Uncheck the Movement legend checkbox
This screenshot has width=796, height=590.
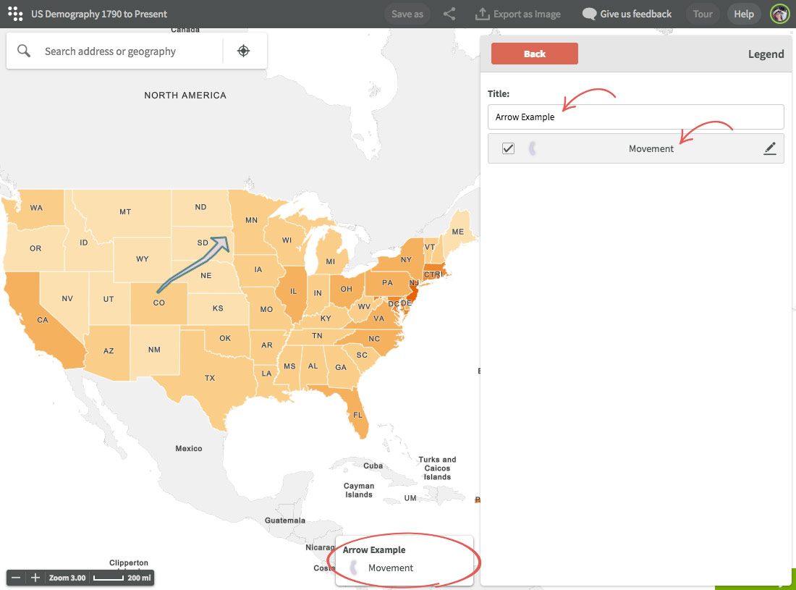[x=508, y=148]
